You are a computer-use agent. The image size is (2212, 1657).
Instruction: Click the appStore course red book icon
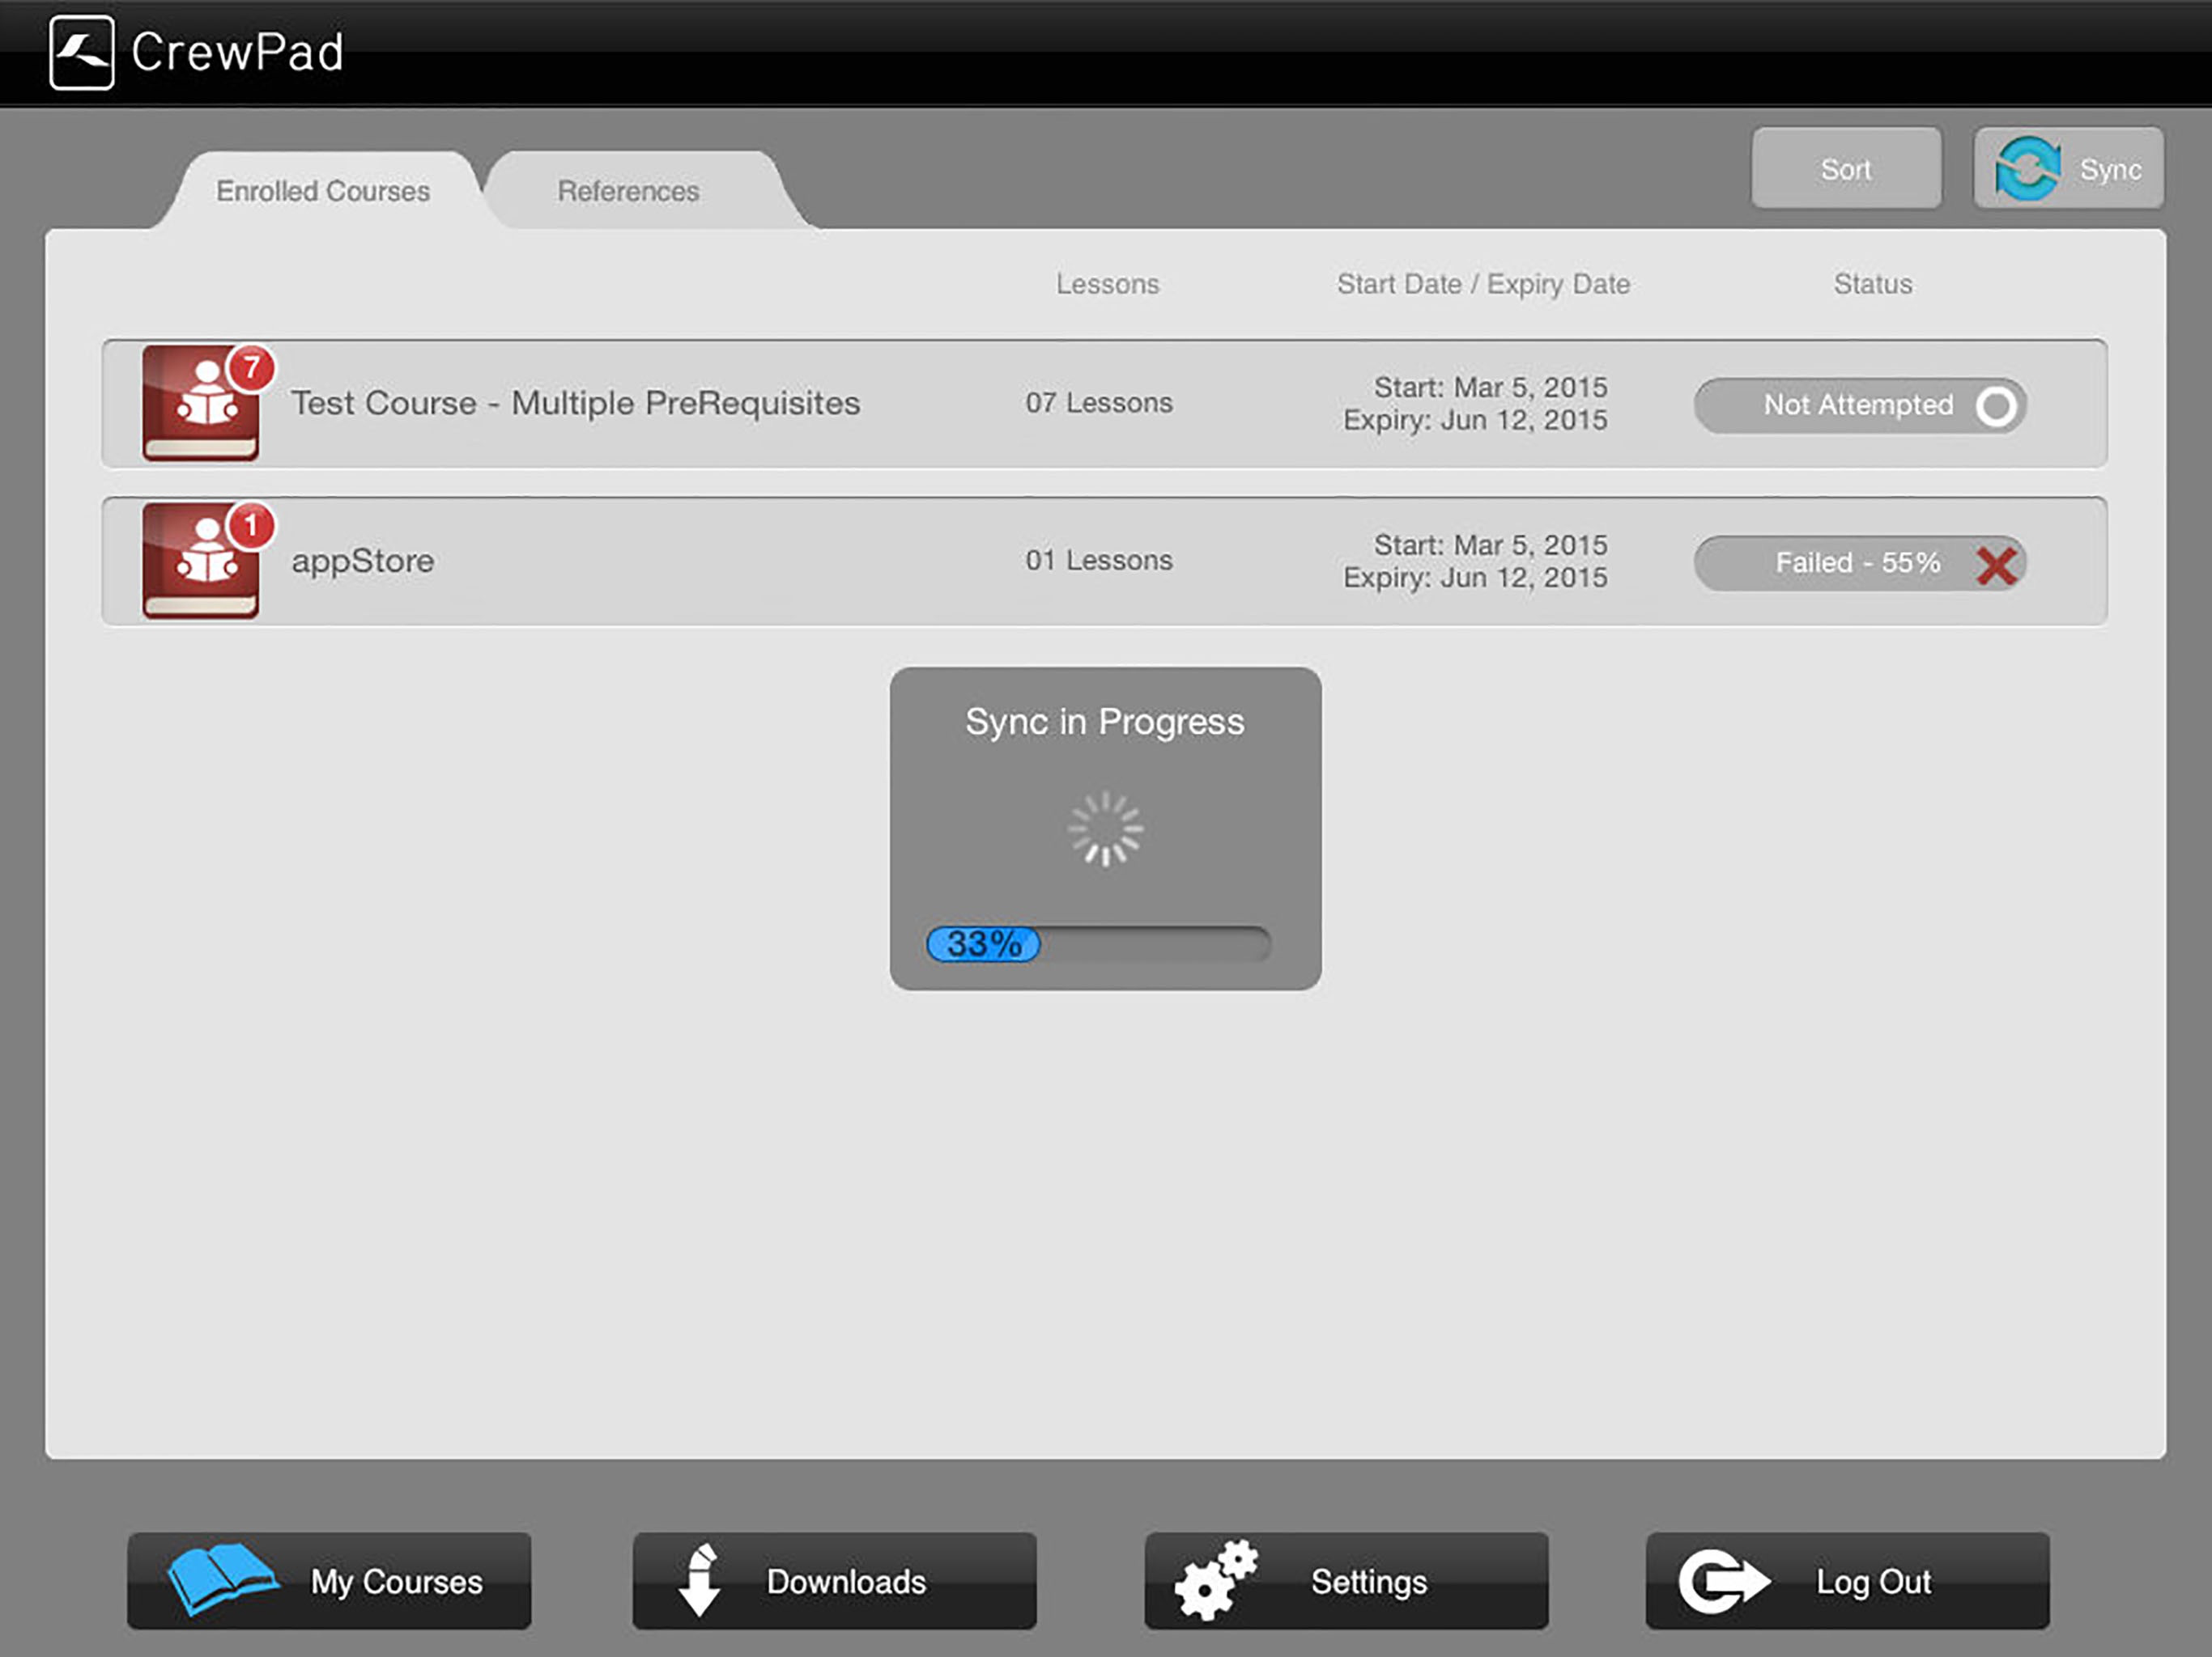click(x=200, y=562)
